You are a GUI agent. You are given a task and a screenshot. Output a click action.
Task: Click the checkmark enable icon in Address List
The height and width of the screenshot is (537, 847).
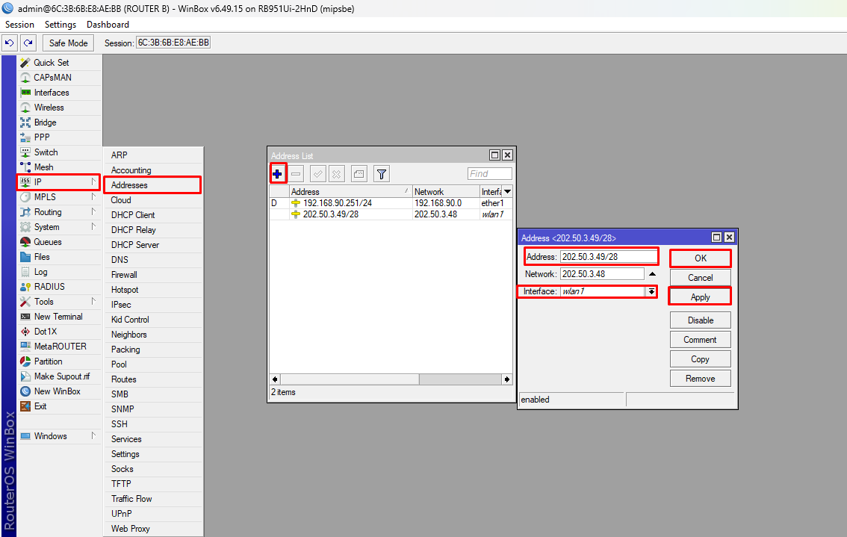coord(317,174)
